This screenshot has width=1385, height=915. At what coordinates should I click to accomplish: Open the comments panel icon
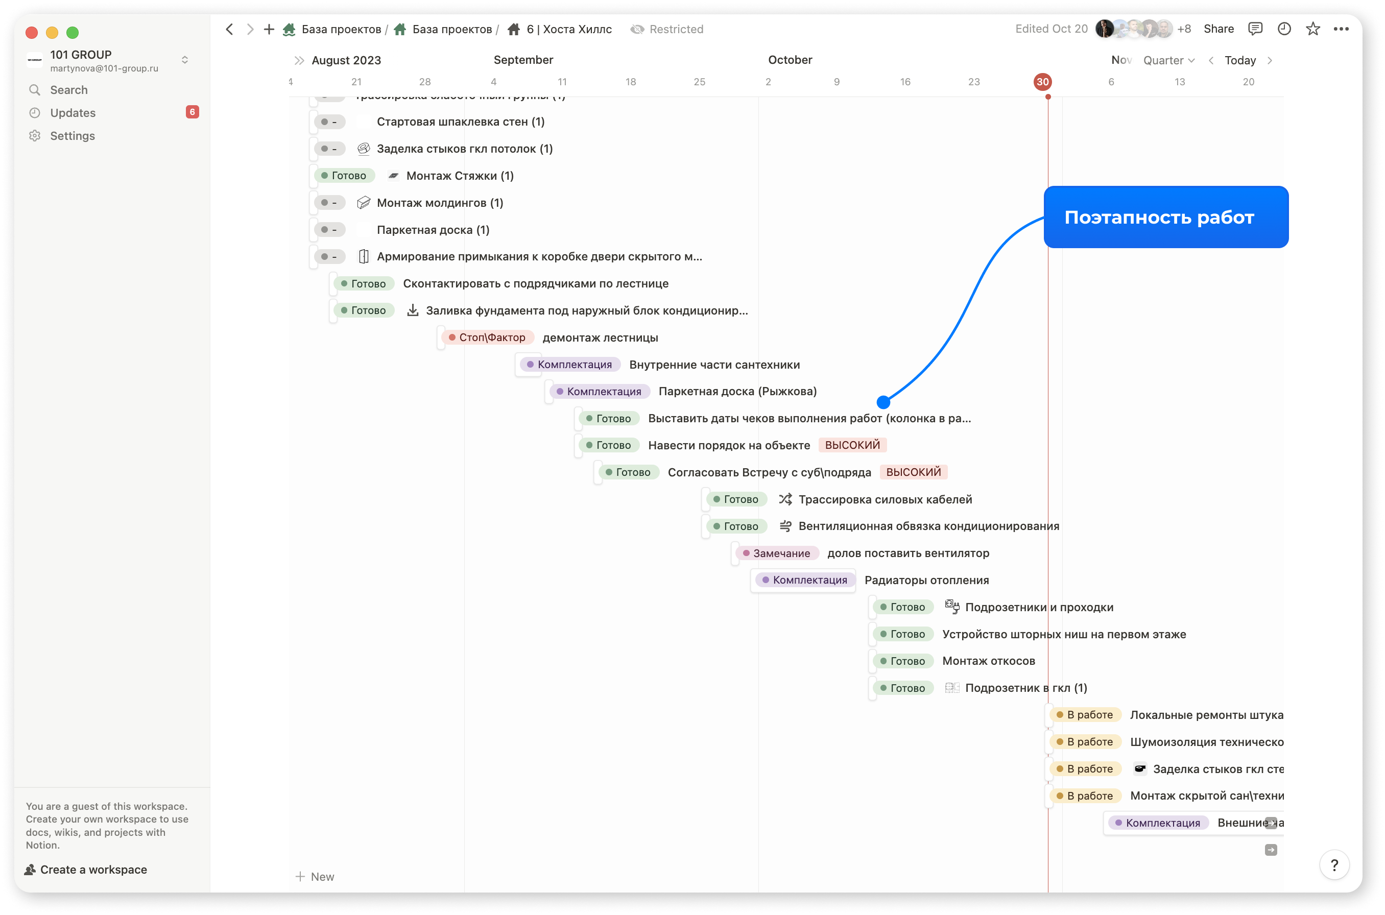(x=1255, y=29)
